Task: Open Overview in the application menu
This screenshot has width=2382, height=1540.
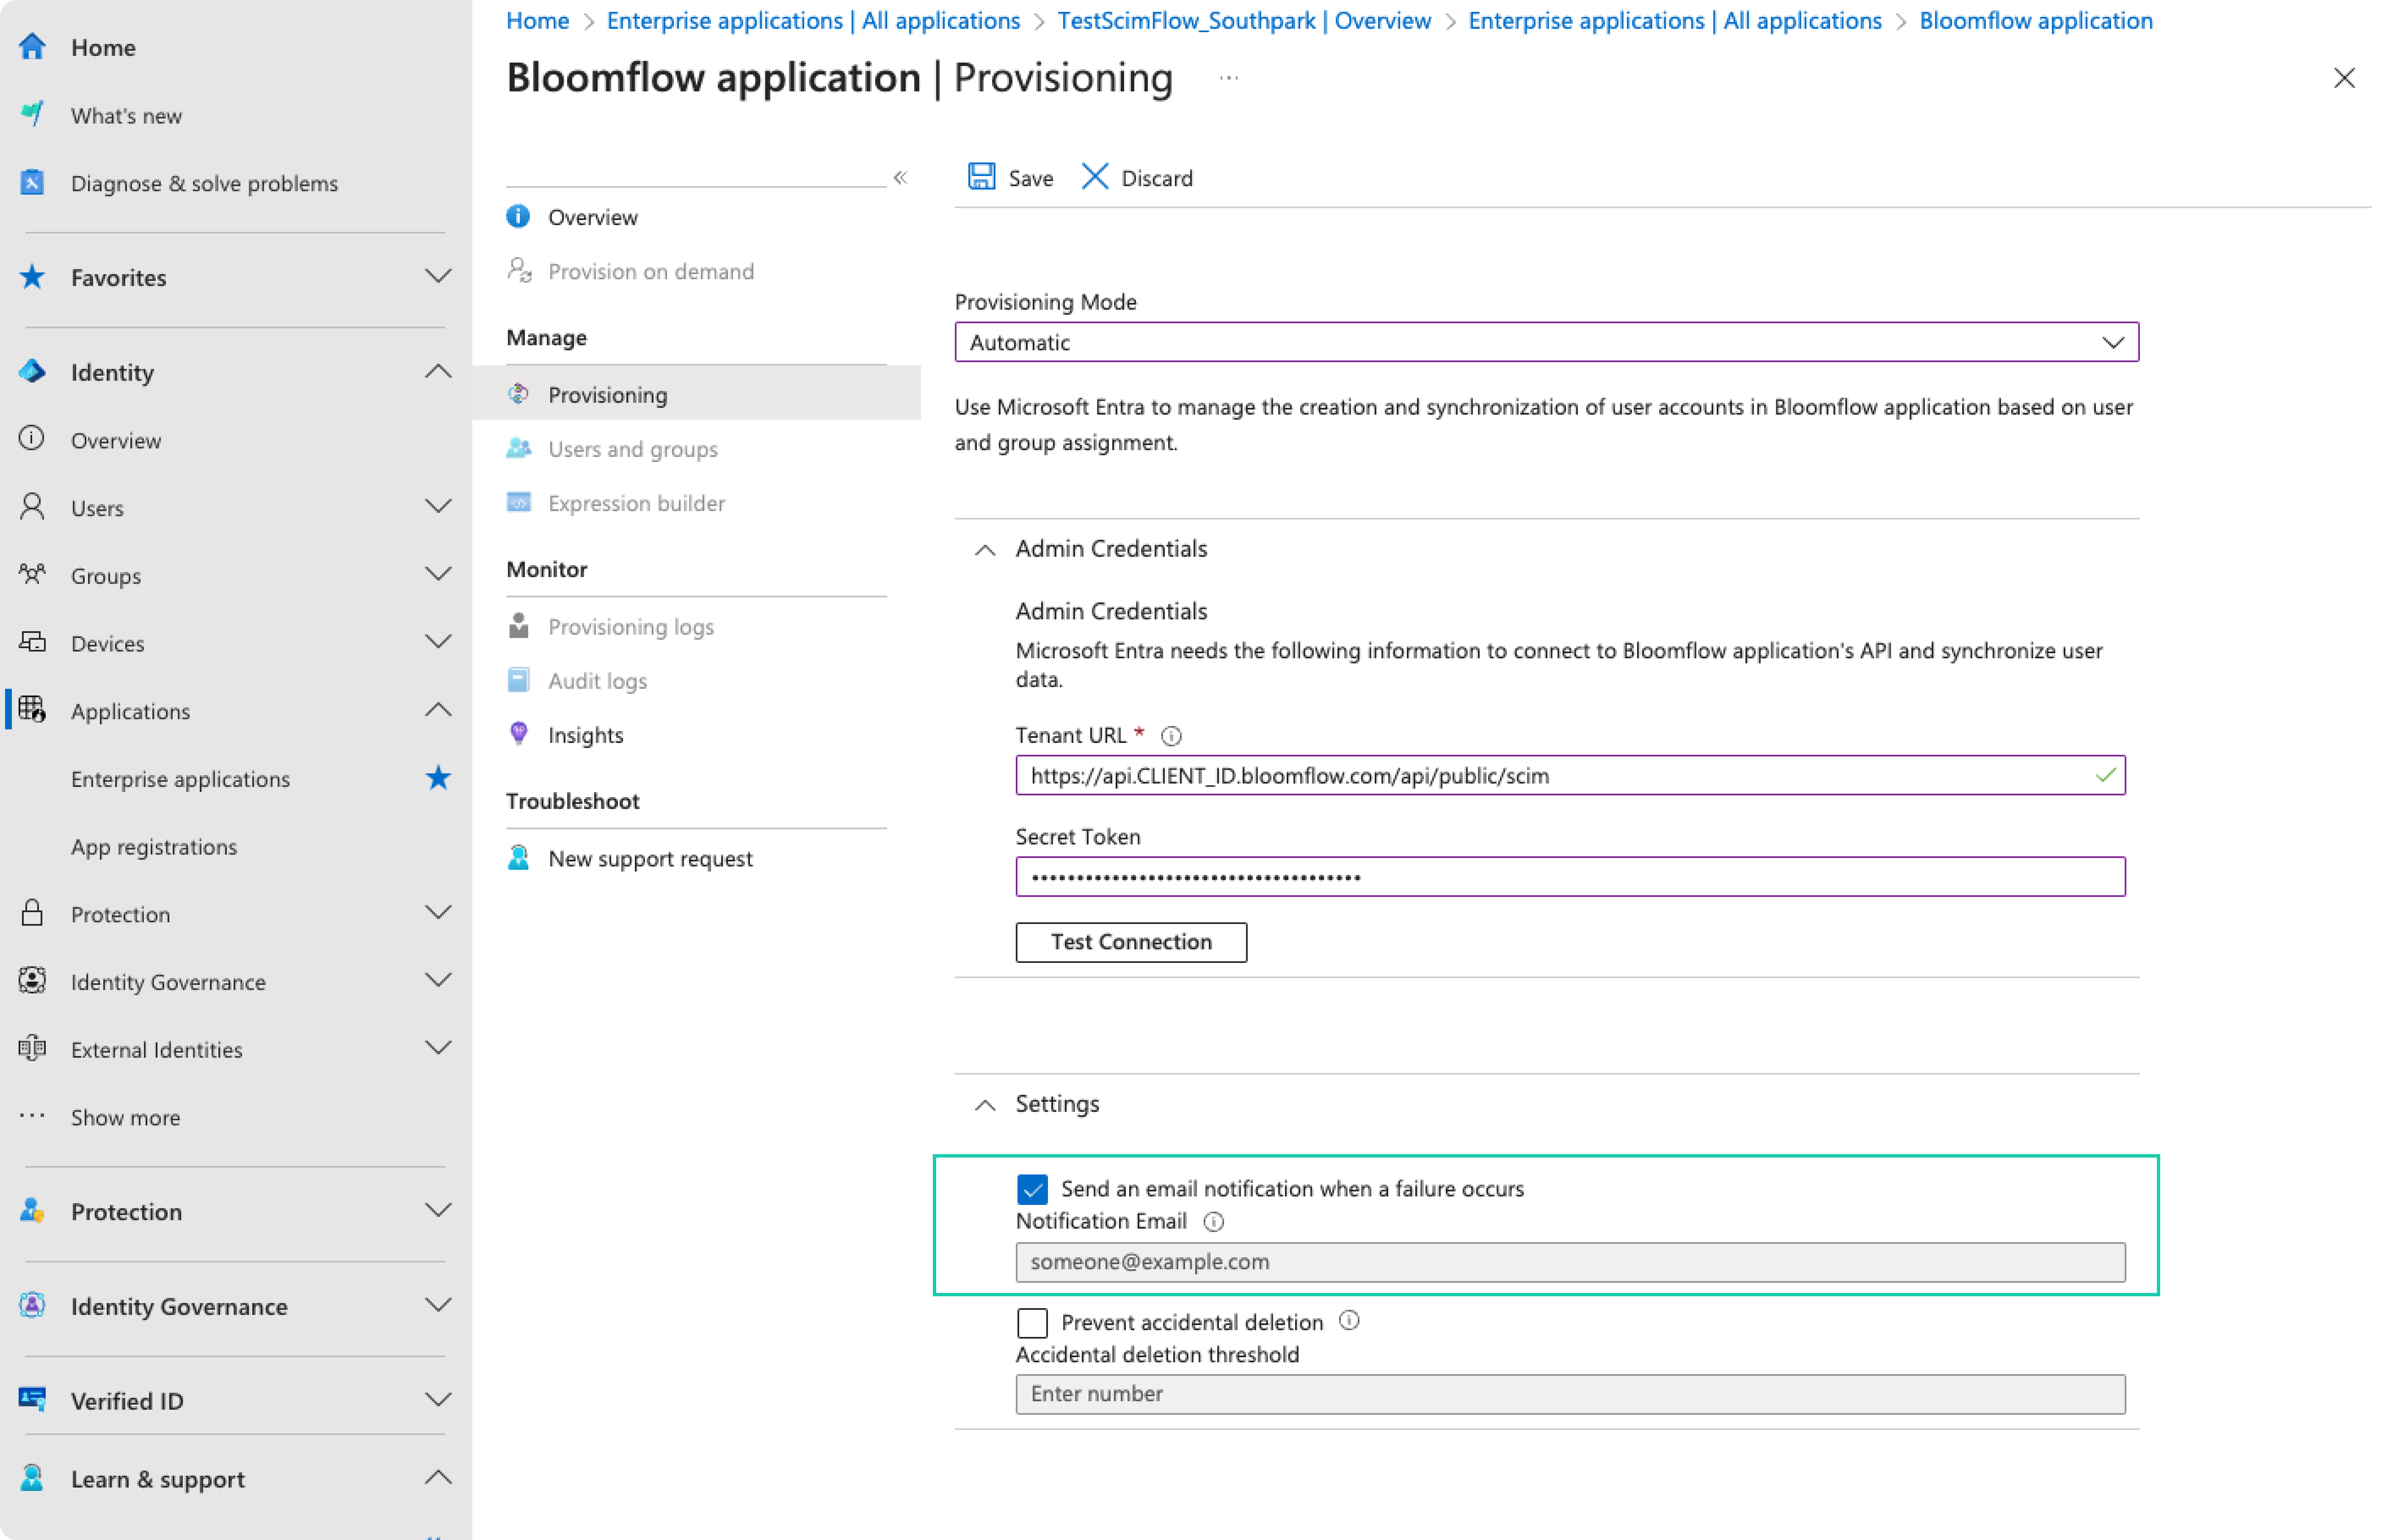Action: 592,217
